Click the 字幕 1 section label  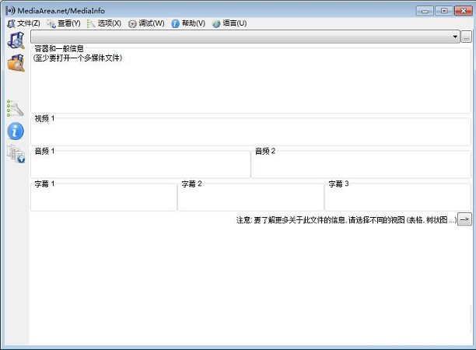click(x=44, y=184)
